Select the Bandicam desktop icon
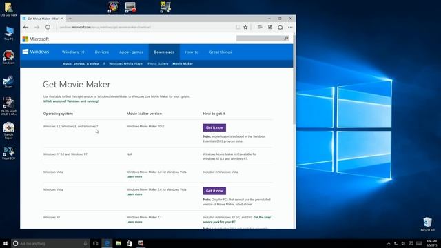This screenshot has width=441, height=248. point(8,57)
